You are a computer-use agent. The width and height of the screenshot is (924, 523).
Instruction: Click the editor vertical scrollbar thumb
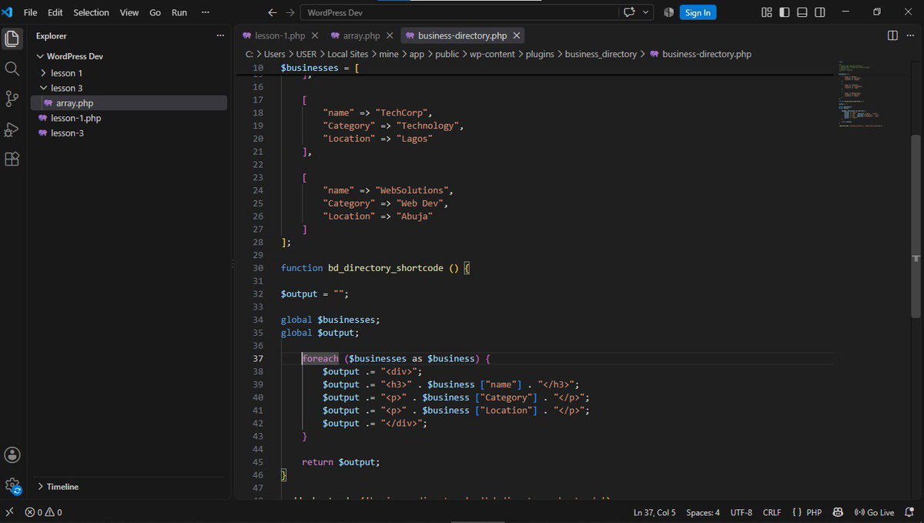(x=916, y=226)
